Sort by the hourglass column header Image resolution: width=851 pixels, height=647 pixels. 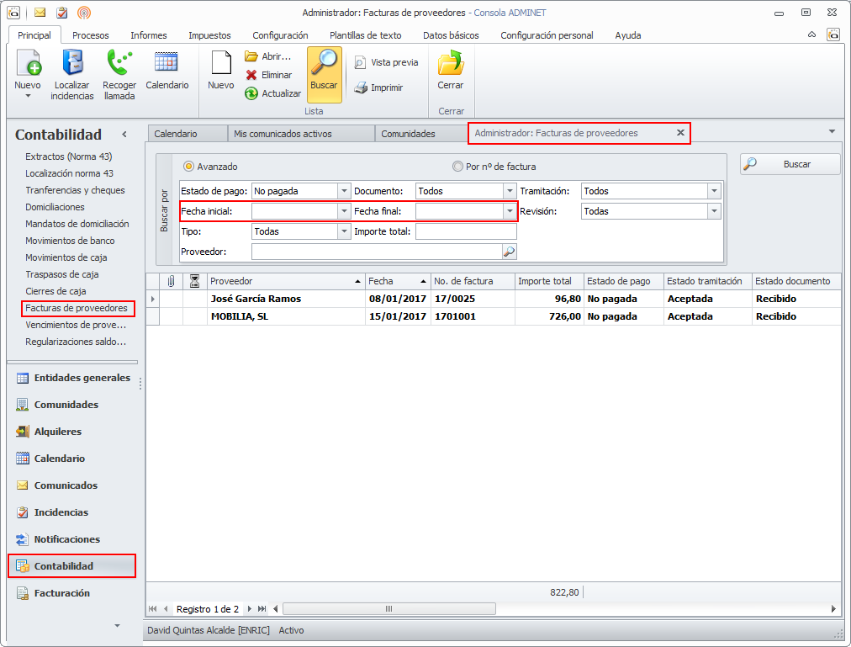click(194, 281)
